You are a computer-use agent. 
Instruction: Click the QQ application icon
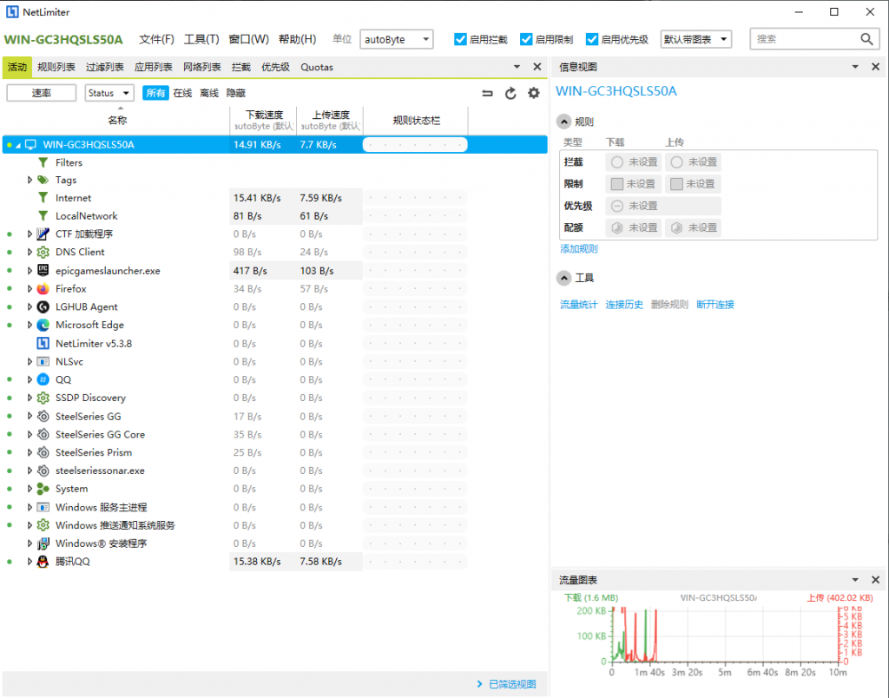[43, 379]
